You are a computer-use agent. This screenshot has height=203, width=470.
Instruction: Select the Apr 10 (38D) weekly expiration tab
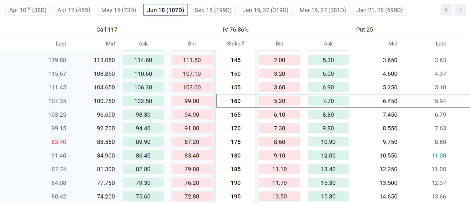(x=28, y=10)
